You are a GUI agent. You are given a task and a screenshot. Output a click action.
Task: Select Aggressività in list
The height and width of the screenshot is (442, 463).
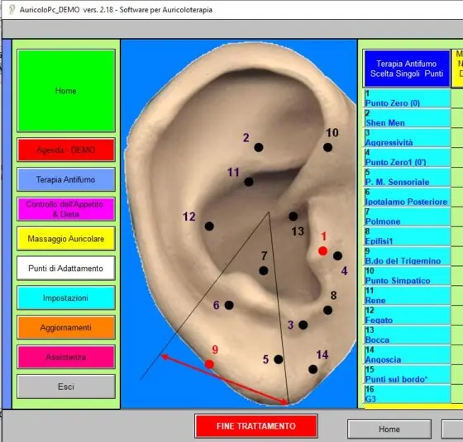tap(407, 138)
